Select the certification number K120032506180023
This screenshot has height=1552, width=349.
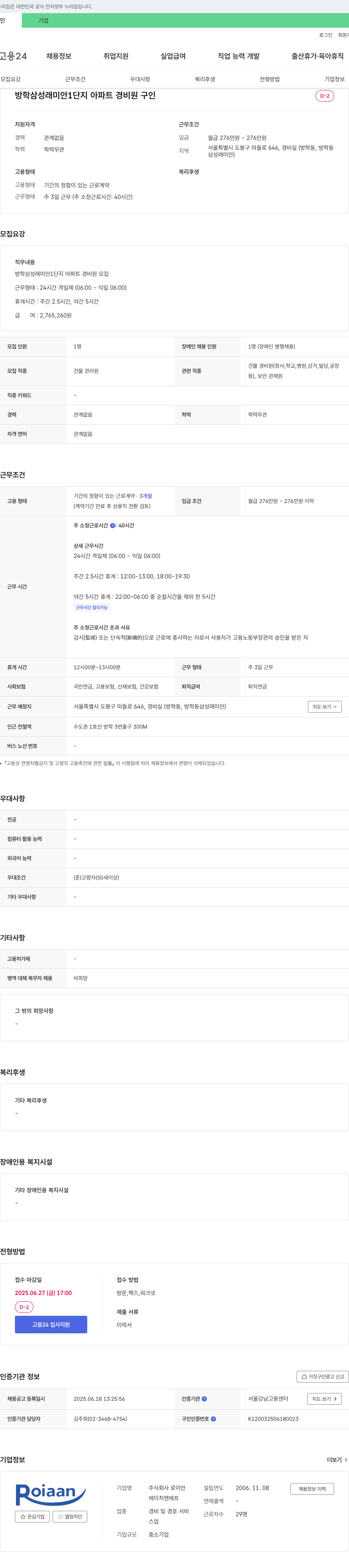click(x=273, y=1419)
